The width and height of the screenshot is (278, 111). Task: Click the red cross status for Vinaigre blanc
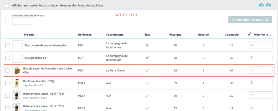coord(147,58)
